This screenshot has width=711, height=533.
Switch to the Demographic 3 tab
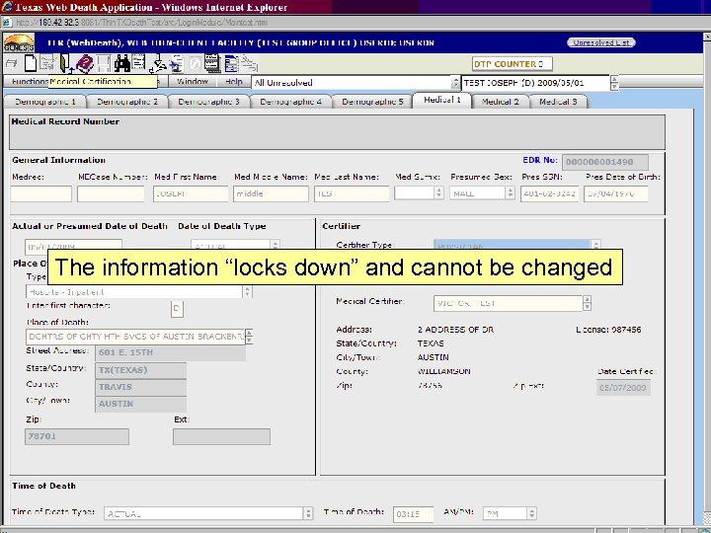point(208,102)
